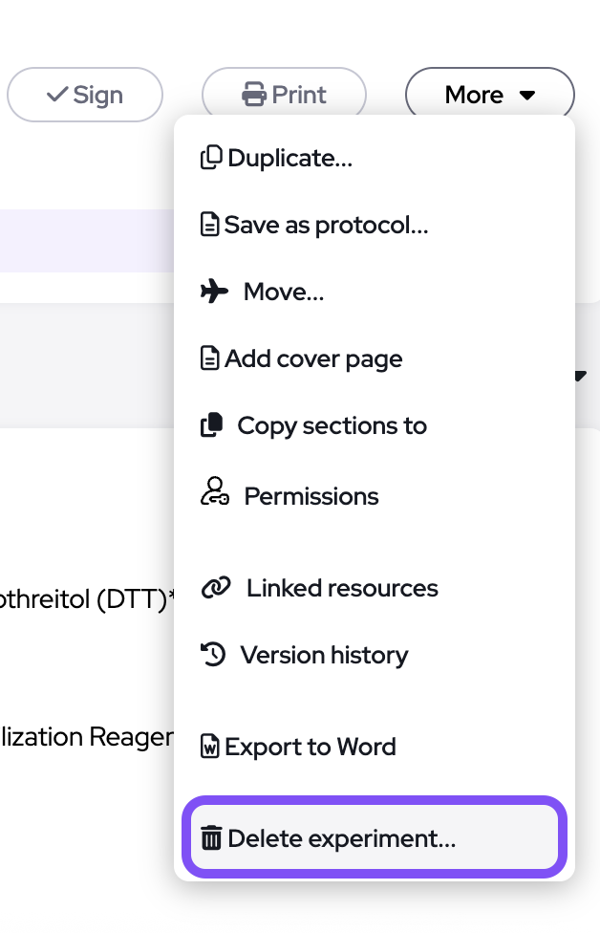Click the duplicate pages icon
Screen dimensions: 600x933
coord(210,158)
